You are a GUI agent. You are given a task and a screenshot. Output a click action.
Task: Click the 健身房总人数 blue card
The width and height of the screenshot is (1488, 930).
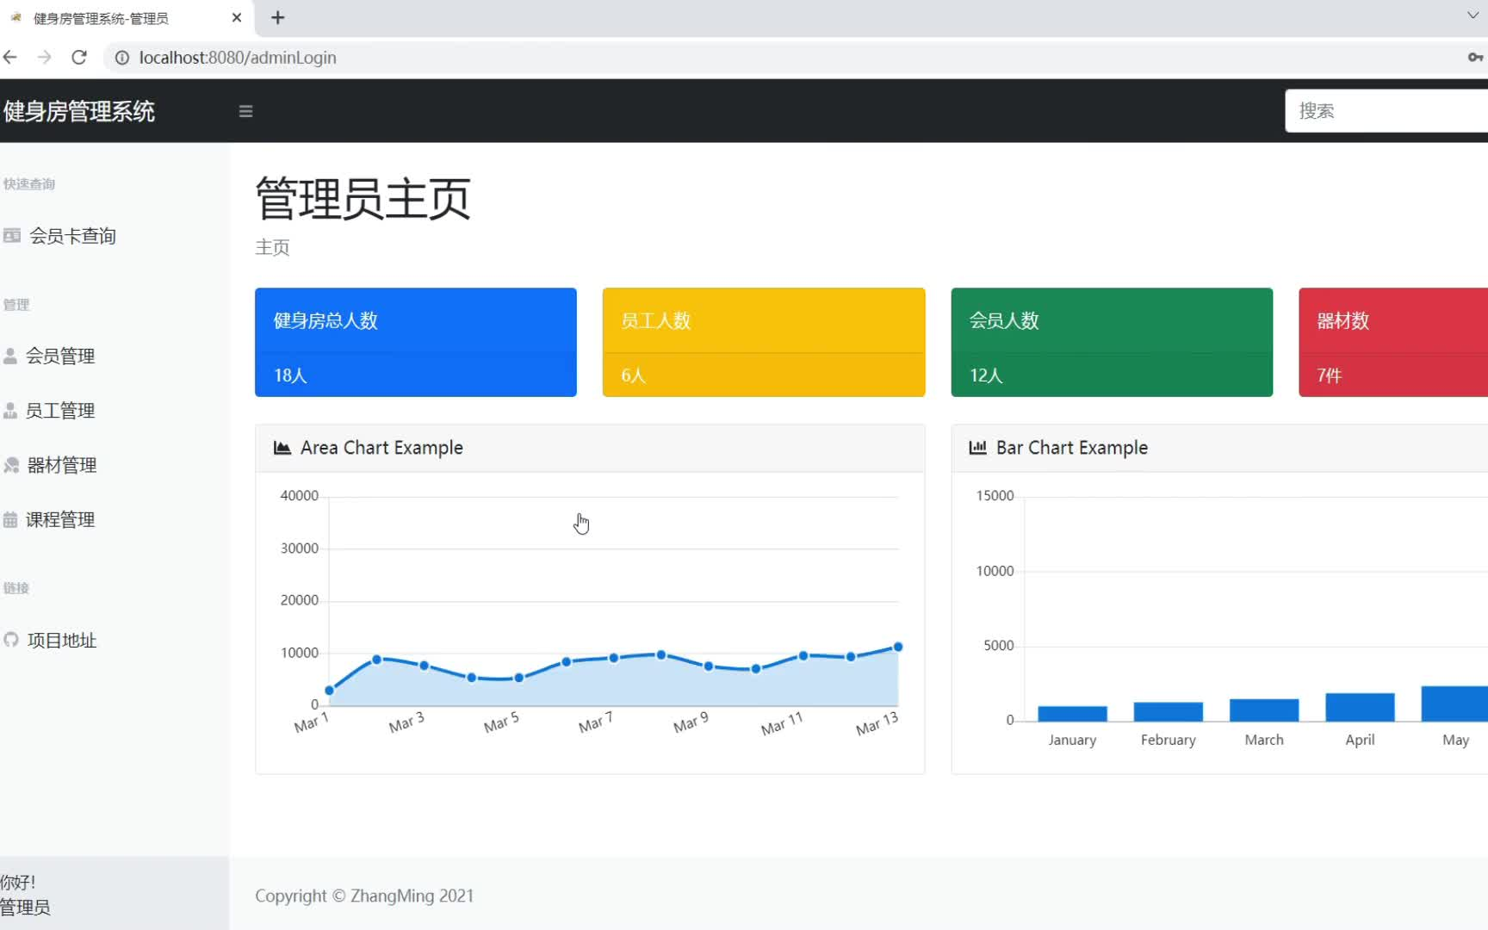[x=416, y=342]
